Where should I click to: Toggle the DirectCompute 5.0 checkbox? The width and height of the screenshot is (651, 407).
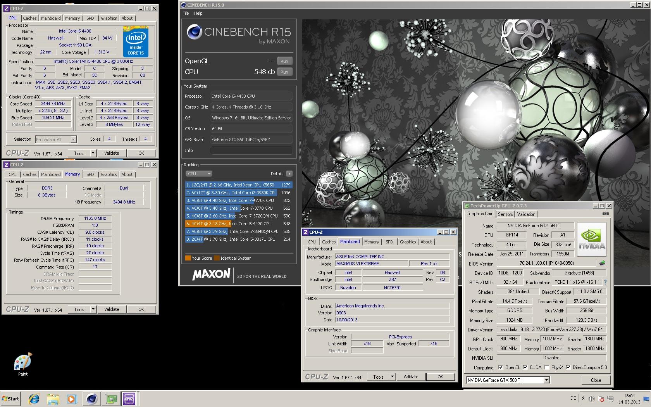tap(568, 367)
